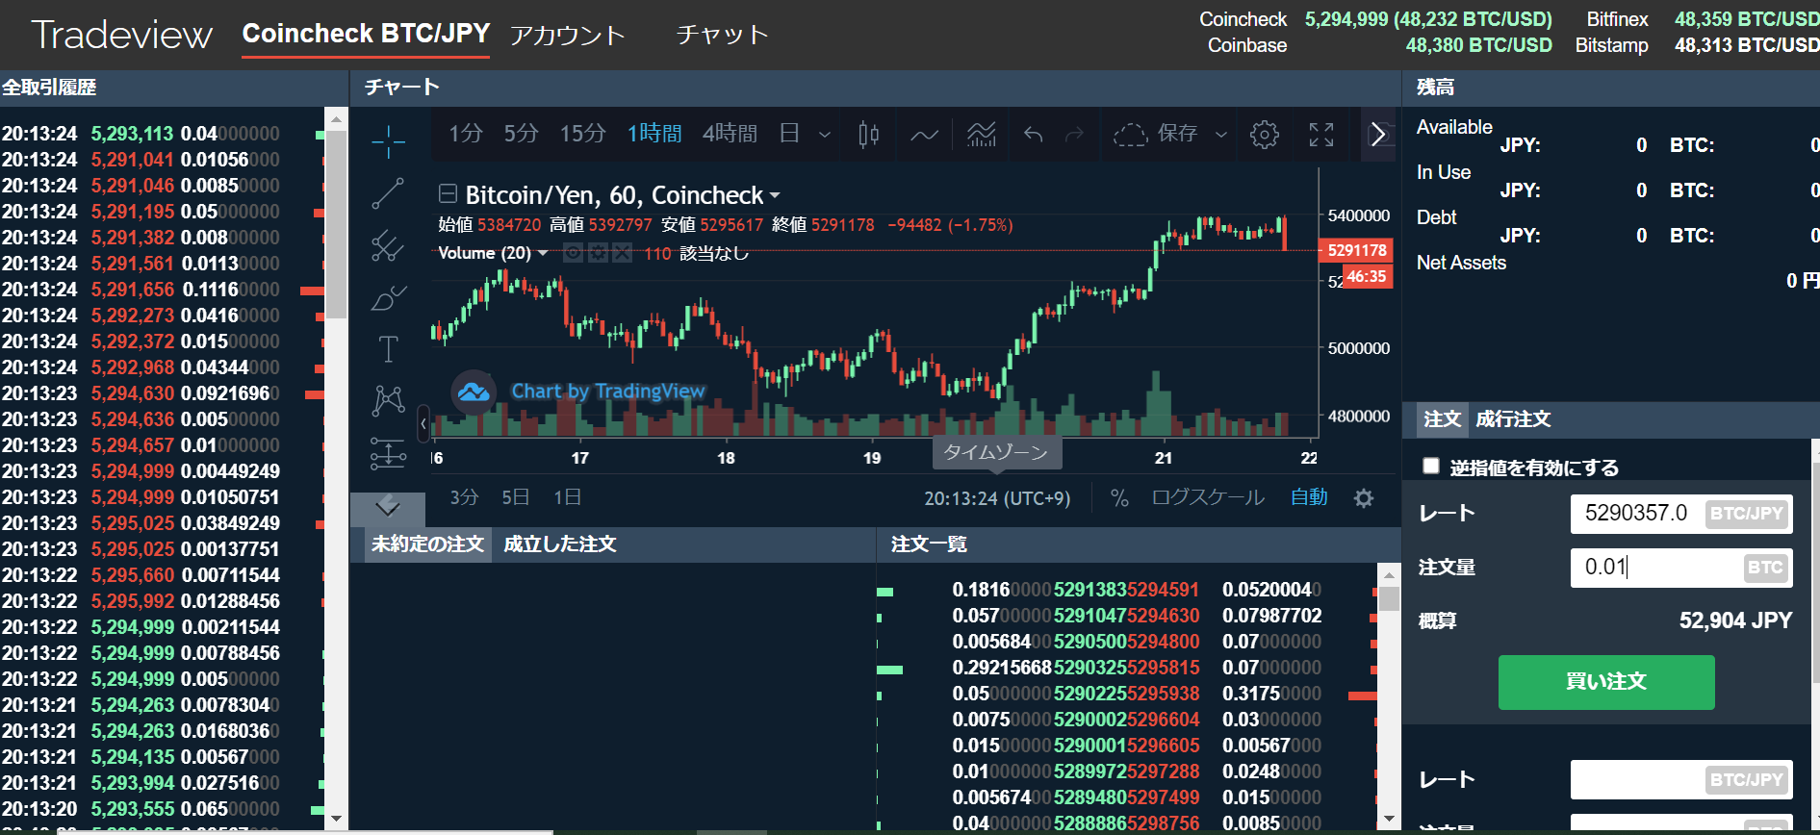Select 5日 date range
This screenshot has height=835, width=1820.
516,497
